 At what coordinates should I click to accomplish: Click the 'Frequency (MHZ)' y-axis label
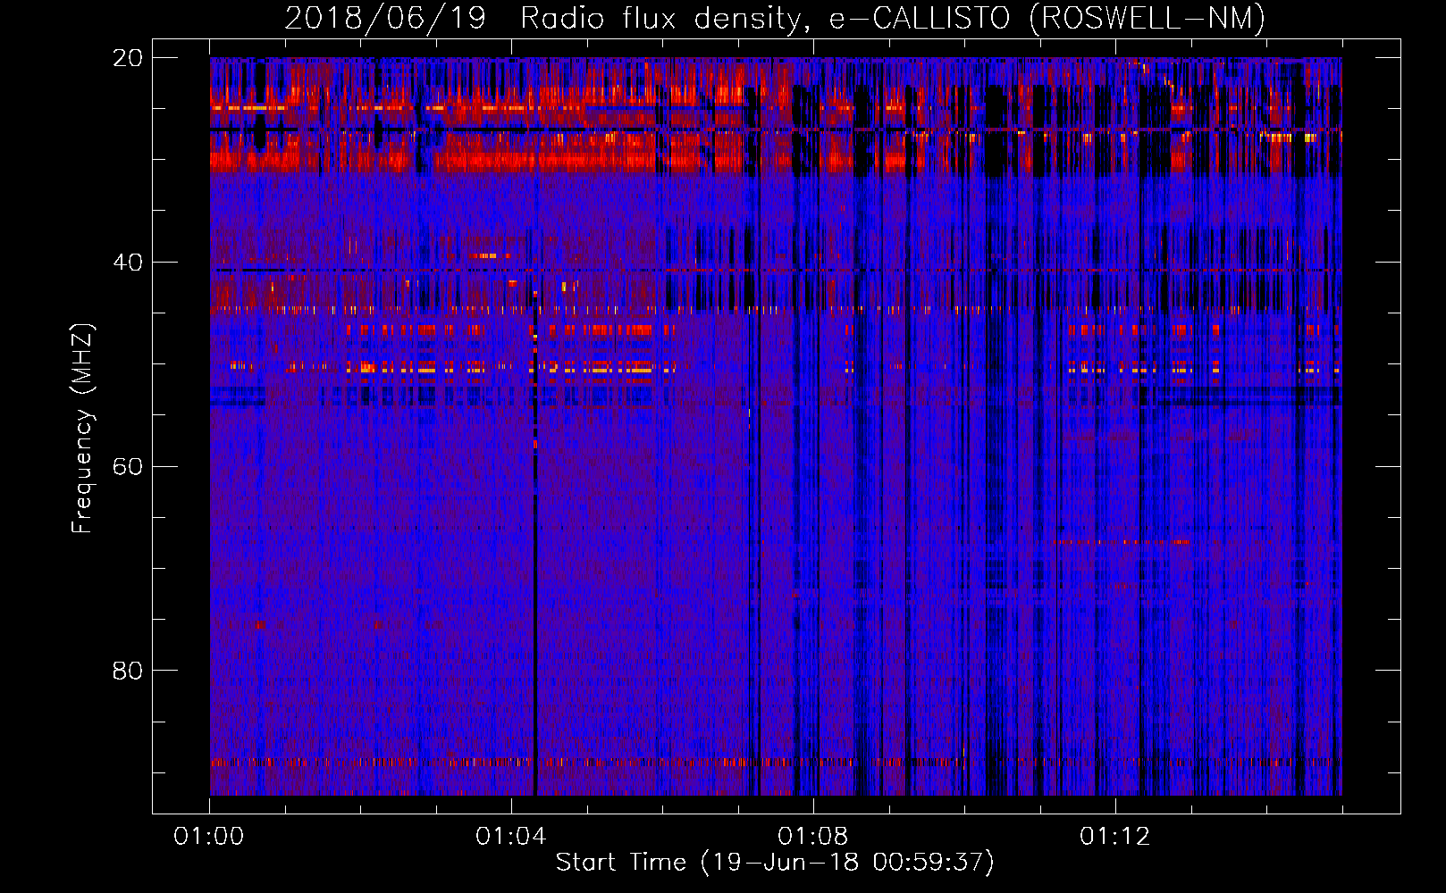(x=82, y=429)
